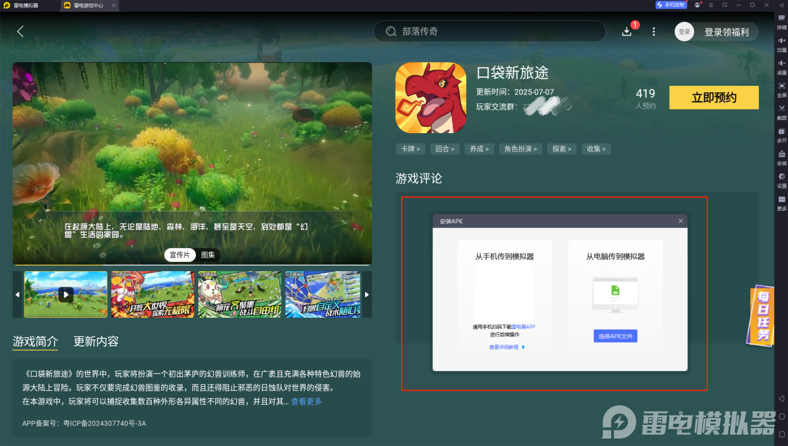The image size is (788, 446).
Task: Click the APP备案号 ICP text
Action: coord(84,424)
